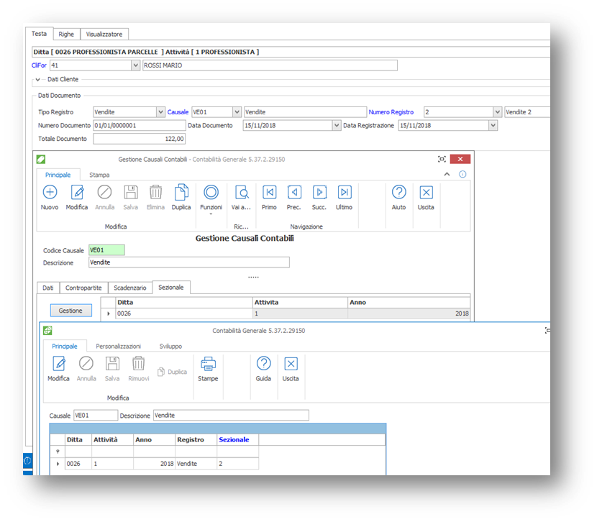Go to Prec. record
The width and height of the screenshot is (597, 522).
(294, 193)
